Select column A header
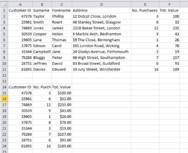188x153 pixels. (20, 5)
